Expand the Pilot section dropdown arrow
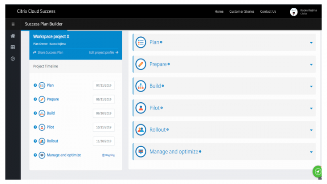 click(311, 108)
